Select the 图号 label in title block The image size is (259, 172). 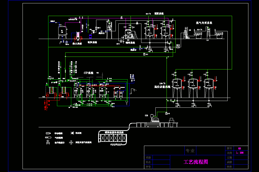pyautogui.click(x=229, y=148)
